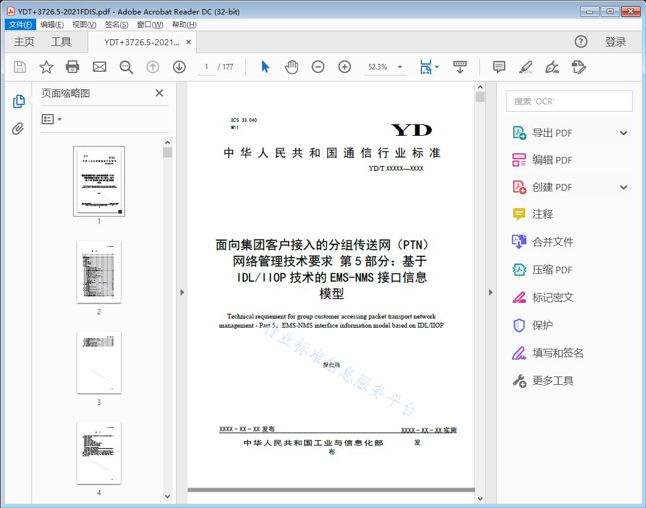Open the zoom percentage dropdown

click(399, 67)
